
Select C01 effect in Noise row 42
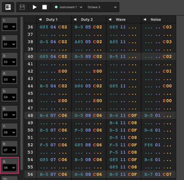[167, 71]
